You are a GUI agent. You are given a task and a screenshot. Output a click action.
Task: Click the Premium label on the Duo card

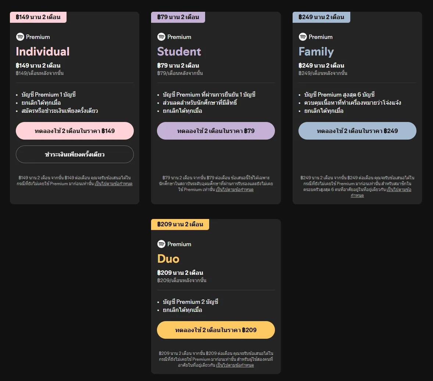pyautogui.click(x=179, y=244)
